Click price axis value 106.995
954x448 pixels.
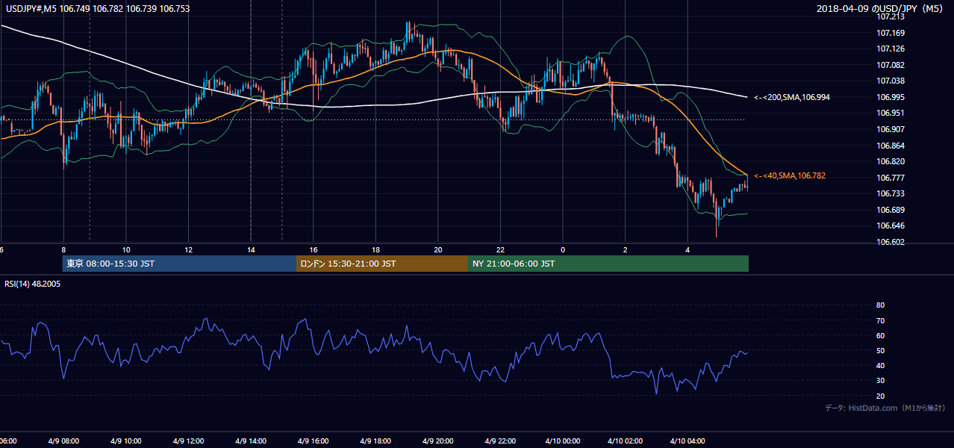click(891, 97)
